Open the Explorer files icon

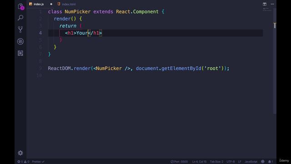(x=20, y=6)
